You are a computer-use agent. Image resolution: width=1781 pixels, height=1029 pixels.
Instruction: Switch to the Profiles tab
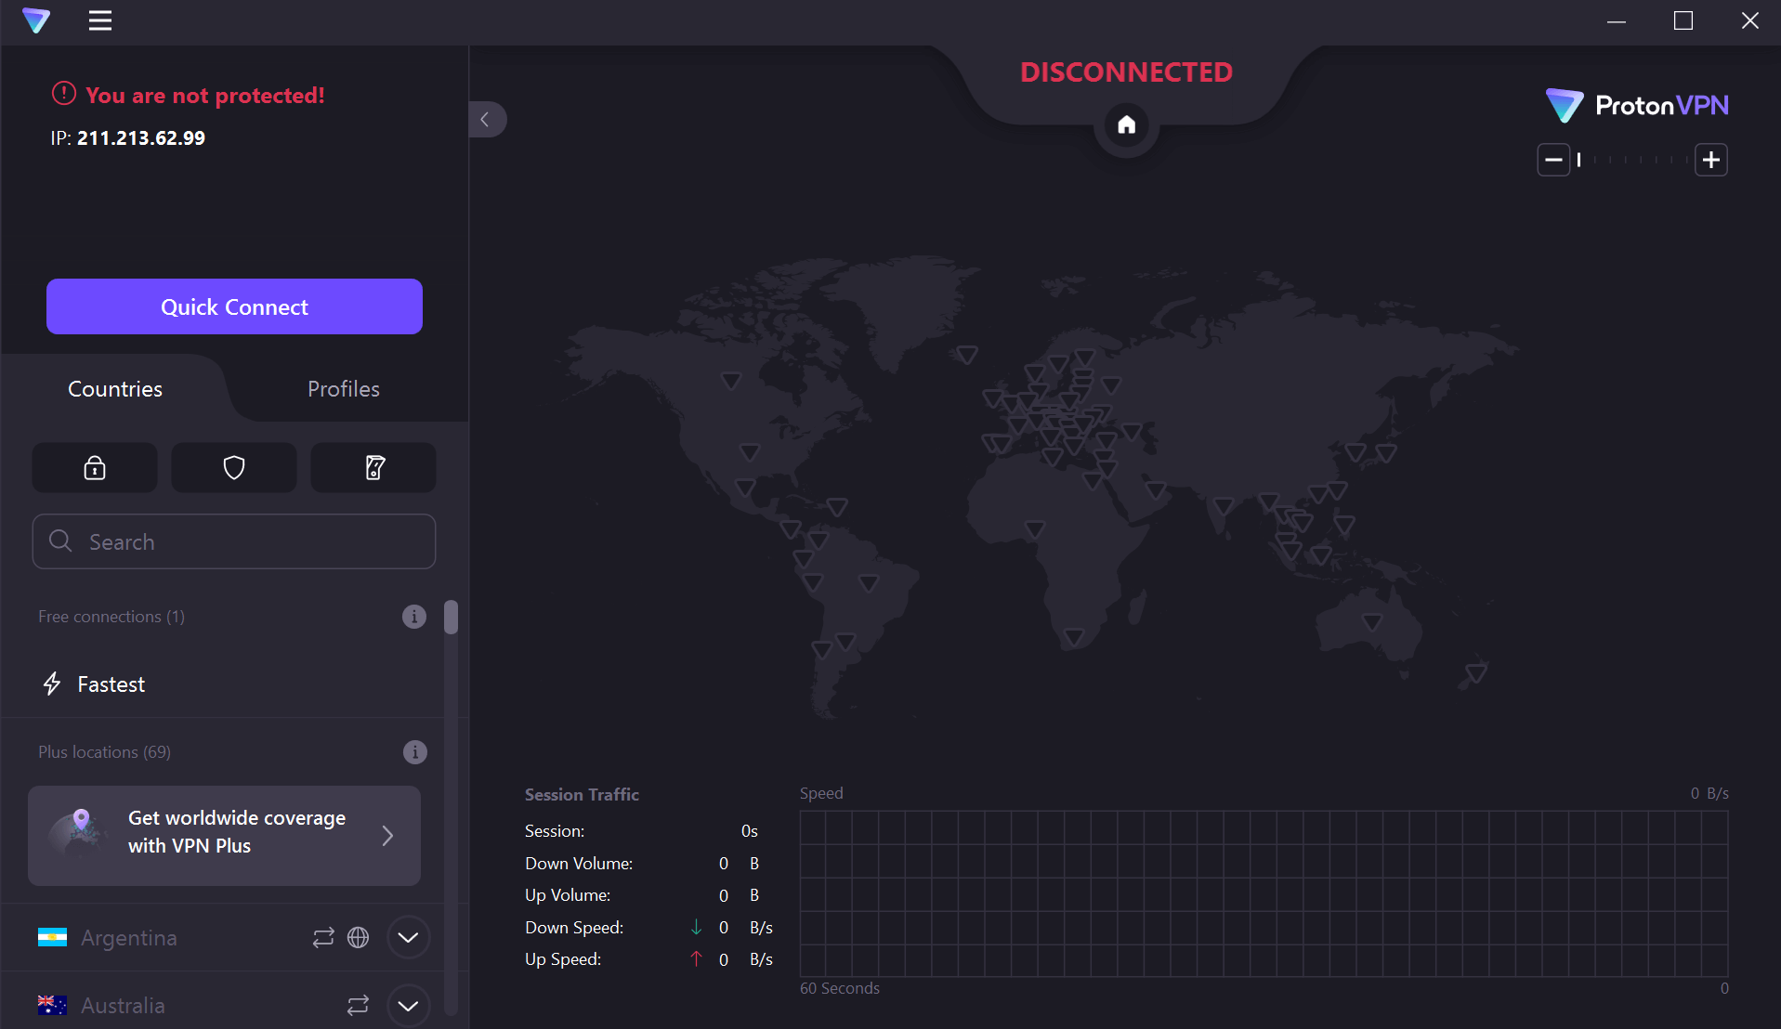pyautogui.click(x=344, y=389)
